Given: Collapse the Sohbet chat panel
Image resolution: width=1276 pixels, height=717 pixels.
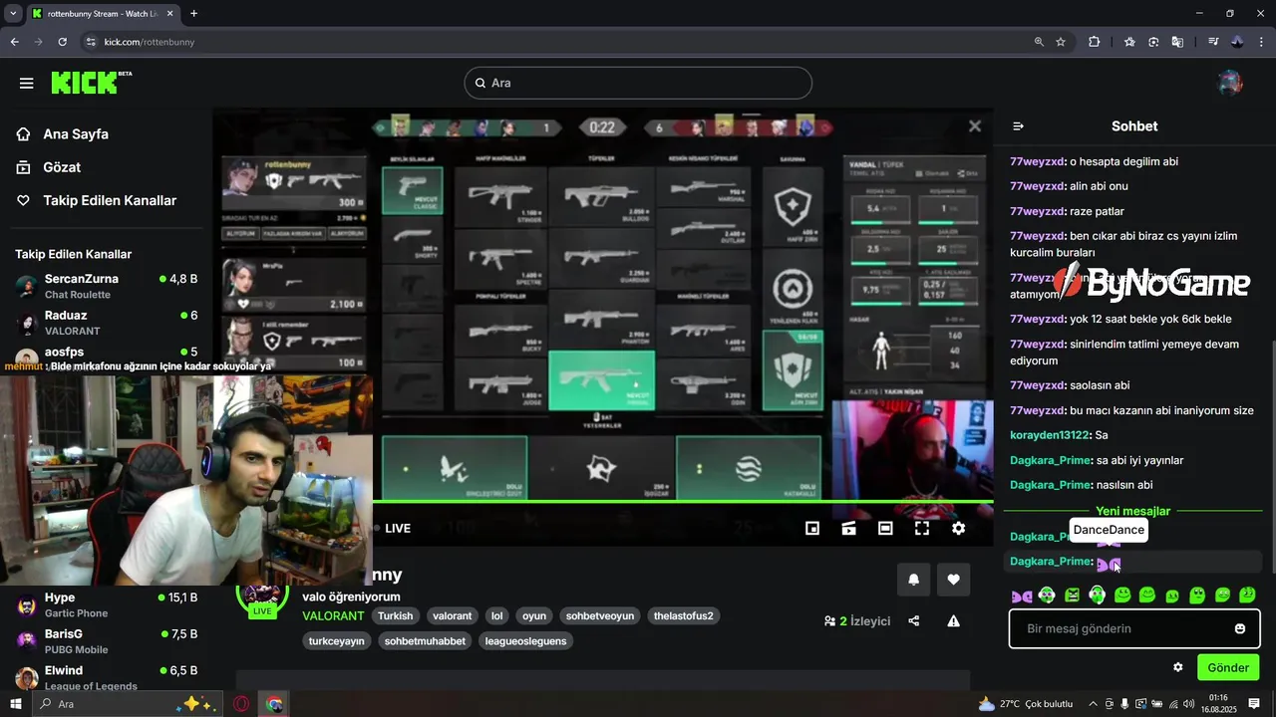Looking at the screenshot, I should click(1018, 126).
